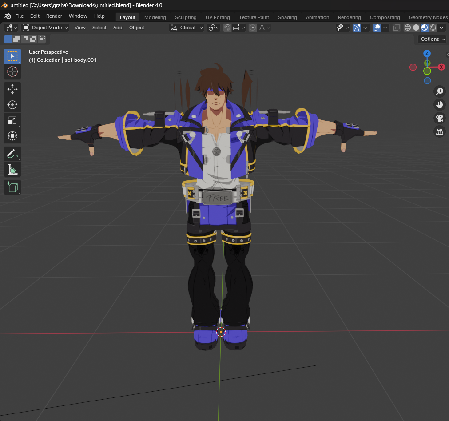The image size is (449, 421).
Task: Activate the Rotate tool
Action: point(12,105)
